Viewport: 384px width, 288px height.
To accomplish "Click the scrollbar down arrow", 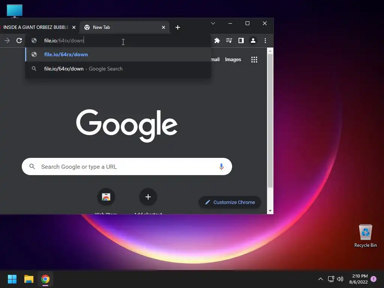I will coord(270,211).
